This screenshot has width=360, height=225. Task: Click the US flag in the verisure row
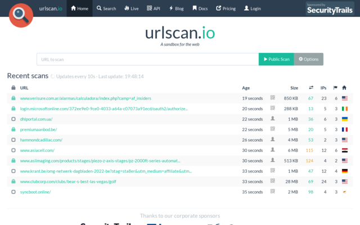345,98
